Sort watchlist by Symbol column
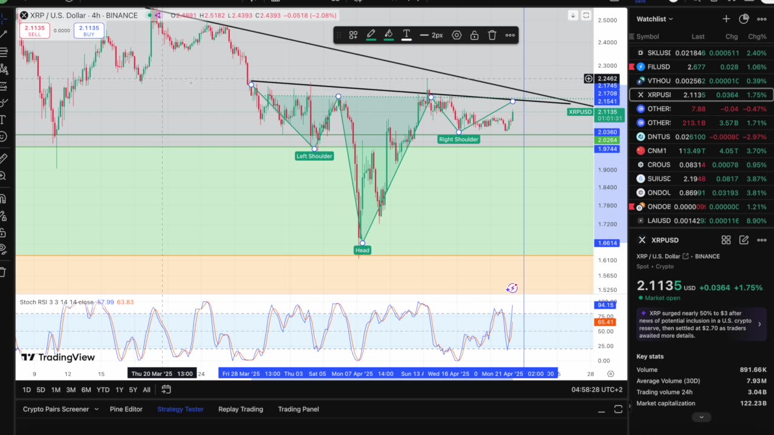Image resolution: width=774 pixels, height=435 pixels. click(x=648, y=37)
